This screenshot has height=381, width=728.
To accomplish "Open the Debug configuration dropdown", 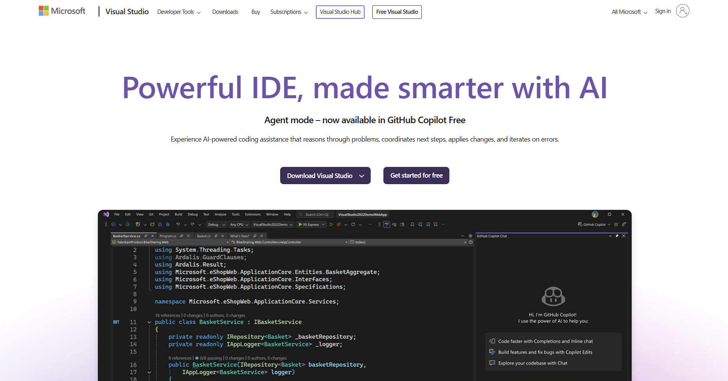I will coord(216,224).
